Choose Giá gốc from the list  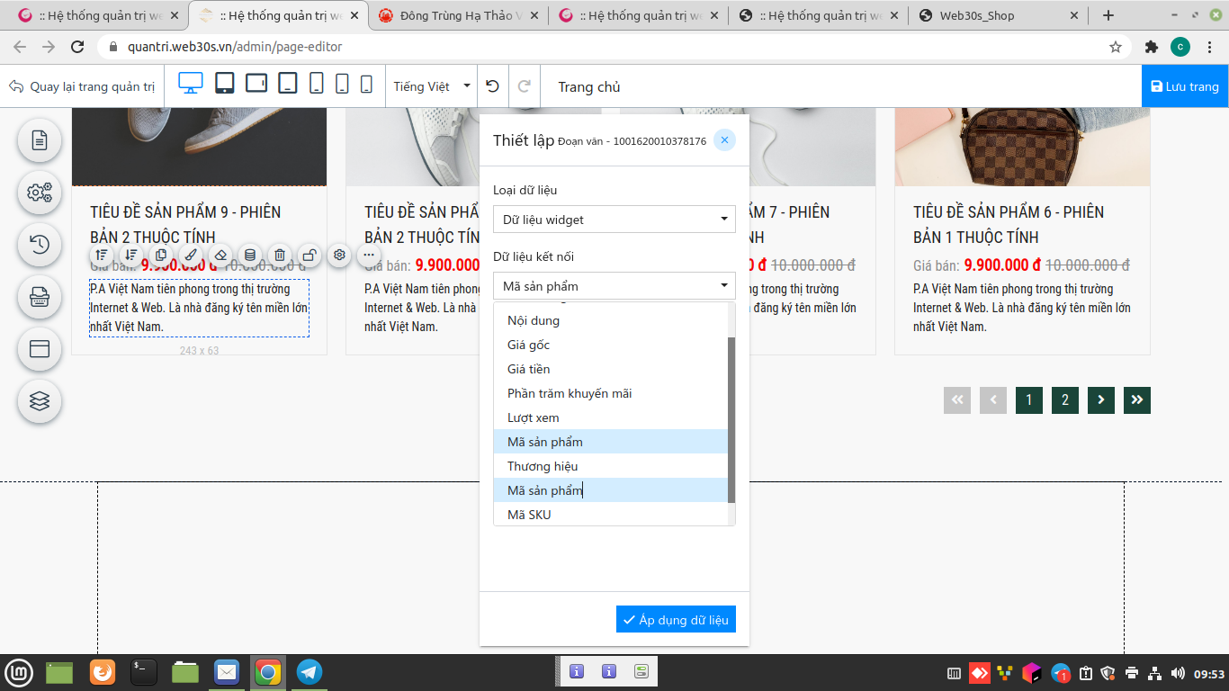[611, 345]
